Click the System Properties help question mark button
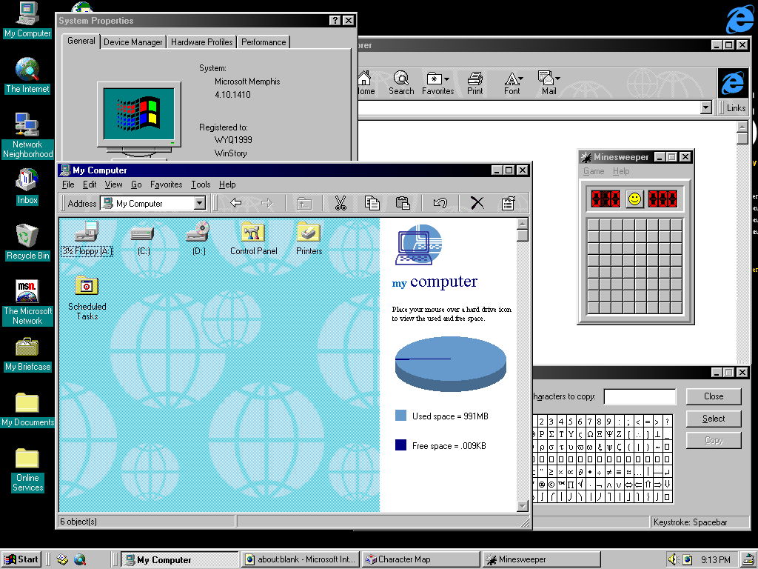 coord(335,20)
